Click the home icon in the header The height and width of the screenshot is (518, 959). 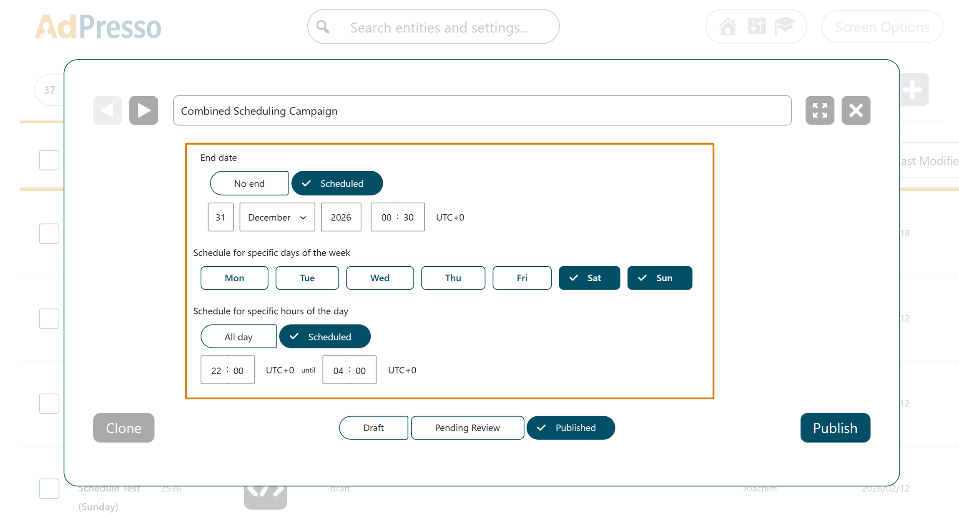(x=728, y=26)
